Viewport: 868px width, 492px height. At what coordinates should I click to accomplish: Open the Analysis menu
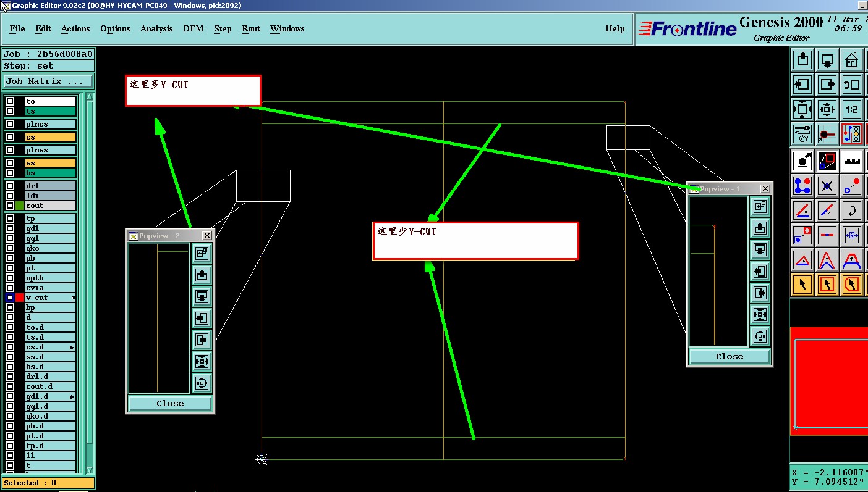click(x=156, y=28)
